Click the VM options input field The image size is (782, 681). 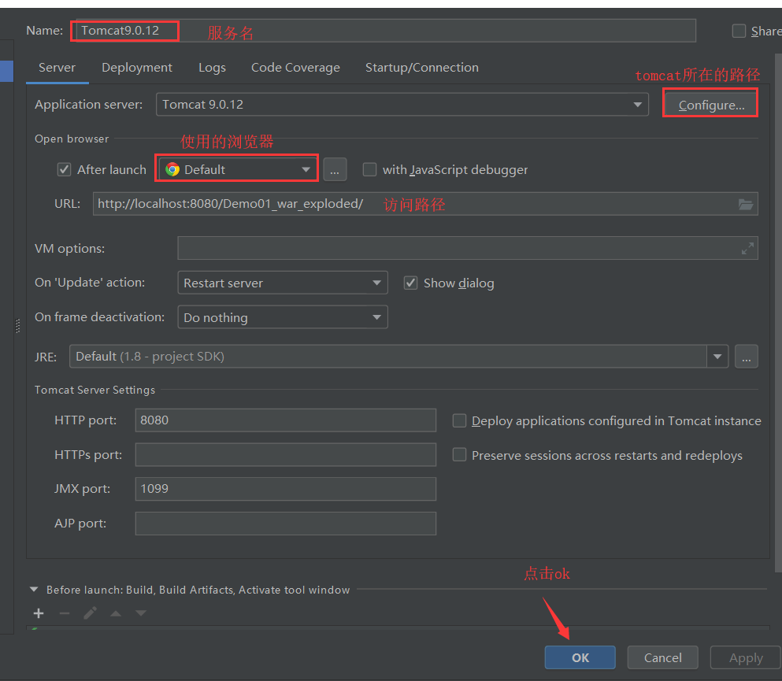click(468, 248)
